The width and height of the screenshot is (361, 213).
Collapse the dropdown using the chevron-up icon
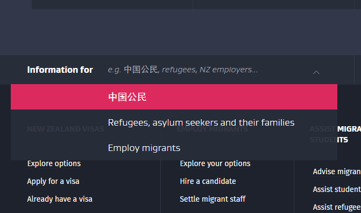316,72
